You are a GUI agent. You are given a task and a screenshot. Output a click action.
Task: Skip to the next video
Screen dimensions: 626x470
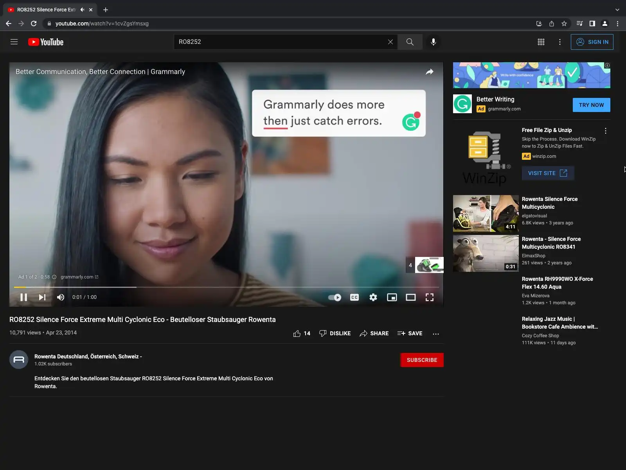pyautogui.click(x=42, y=297)
